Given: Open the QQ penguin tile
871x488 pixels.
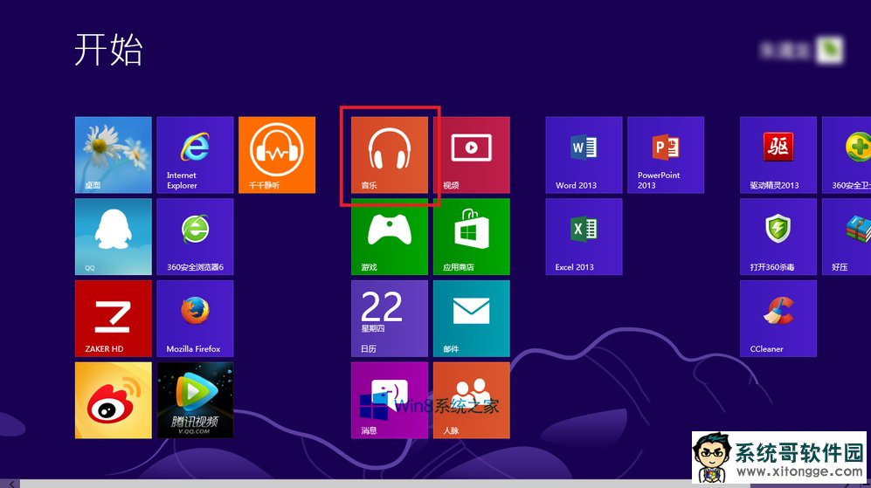Looking at the screenshot, I should pos(114,237).
